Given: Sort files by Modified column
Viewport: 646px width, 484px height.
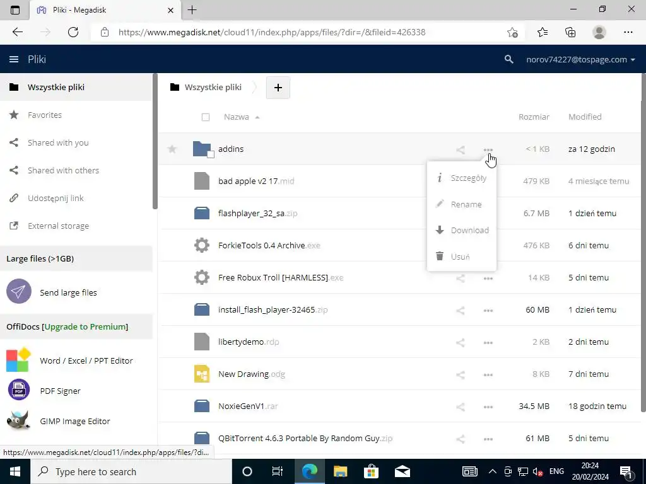Looking at the screenshot, I should point(585,117).
